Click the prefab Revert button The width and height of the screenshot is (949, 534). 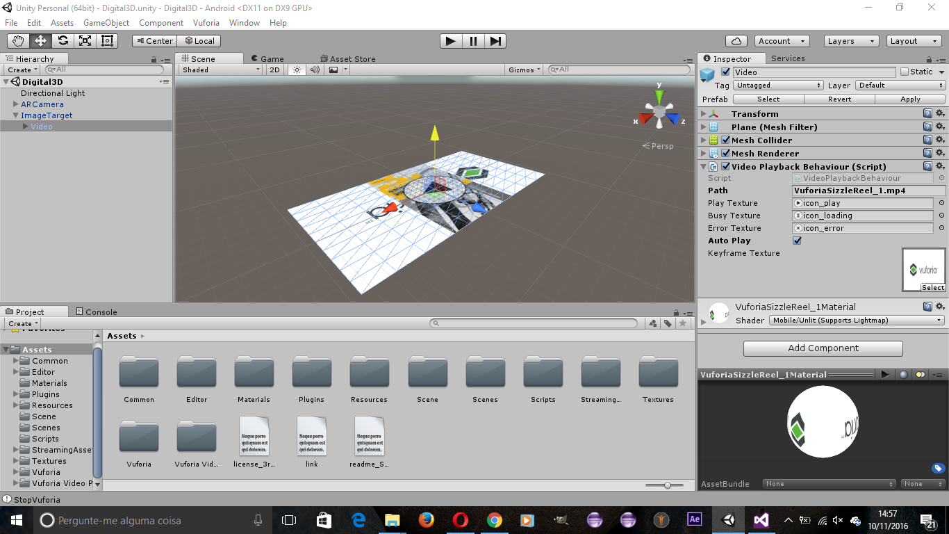tap(839, 99)
